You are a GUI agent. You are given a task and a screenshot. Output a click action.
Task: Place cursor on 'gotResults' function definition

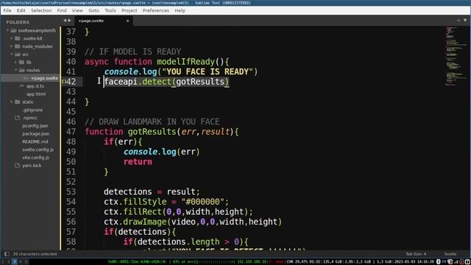(x=152, y=132)
